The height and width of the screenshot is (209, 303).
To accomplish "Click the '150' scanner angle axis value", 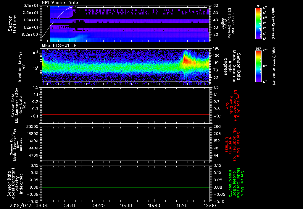I will (x=216, y=55).
